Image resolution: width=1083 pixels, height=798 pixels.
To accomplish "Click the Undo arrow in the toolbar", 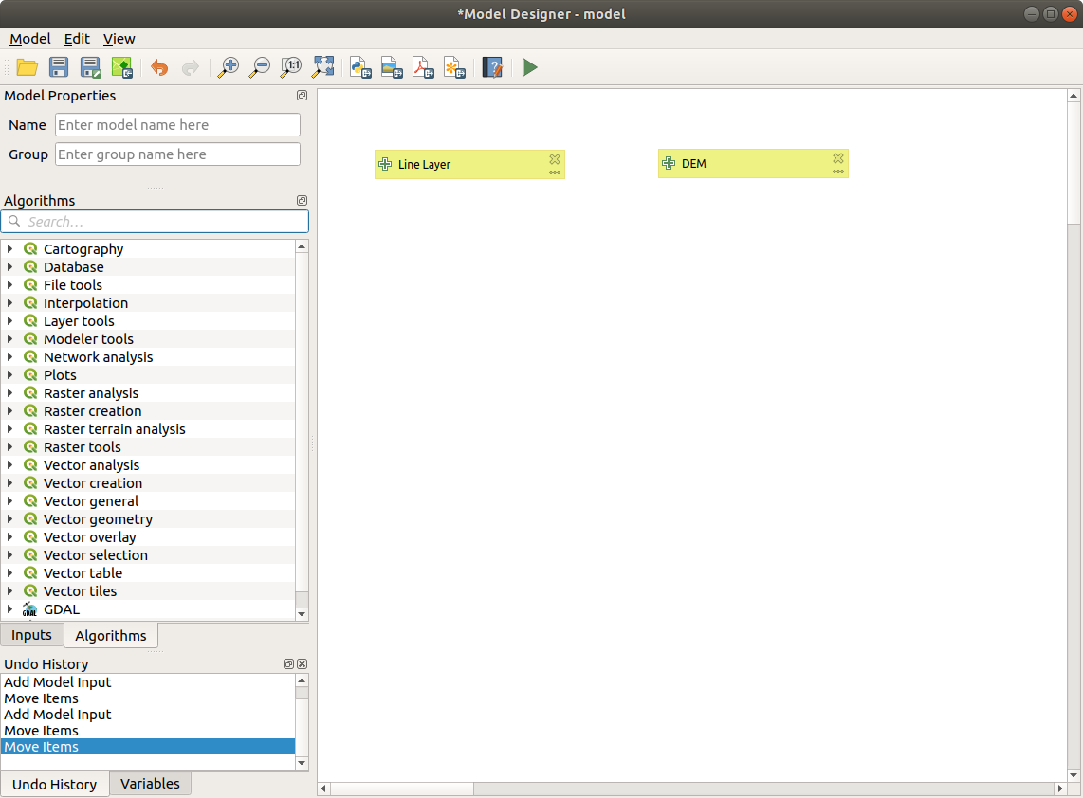I will pos(159,67).
